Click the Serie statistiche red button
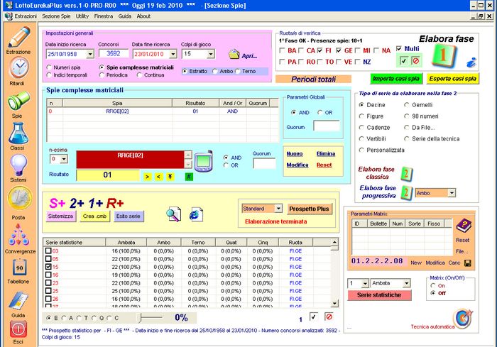Image resolution: width=497 pixels, height=347 pixels. 379,295
